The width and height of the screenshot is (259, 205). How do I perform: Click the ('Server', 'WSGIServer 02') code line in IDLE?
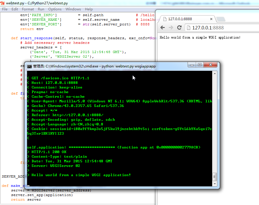(62, 57)
